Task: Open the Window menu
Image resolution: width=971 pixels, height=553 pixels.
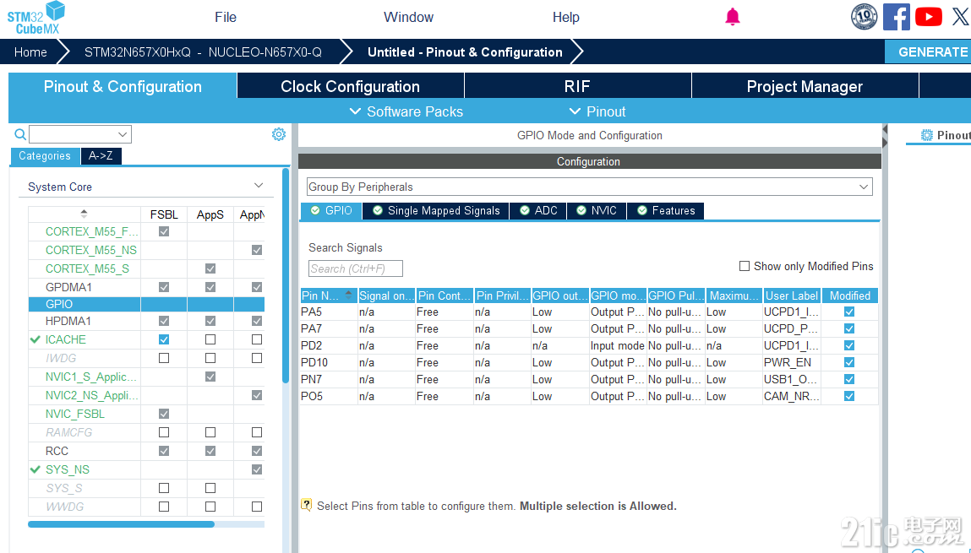Action: coord(409,18)
